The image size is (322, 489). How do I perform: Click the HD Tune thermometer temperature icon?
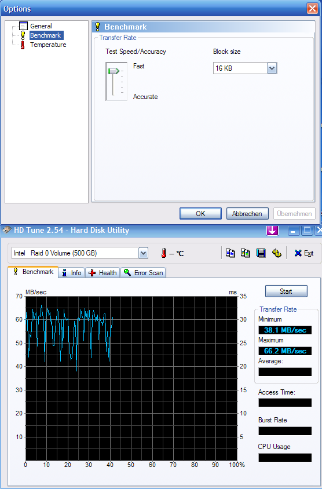click(x=164, y=253)
